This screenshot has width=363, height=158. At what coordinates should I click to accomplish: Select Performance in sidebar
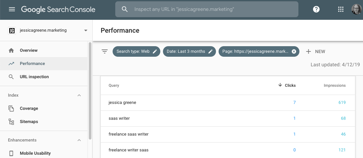pyautogui.click(x=32, y=64)
